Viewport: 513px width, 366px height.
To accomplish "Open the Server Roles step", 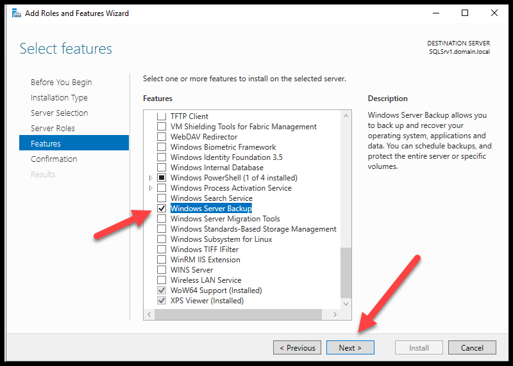I will coord(53,129).
